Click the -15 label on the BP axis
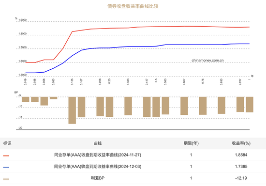This screenshot has width=266, height=186. (20, 117)
